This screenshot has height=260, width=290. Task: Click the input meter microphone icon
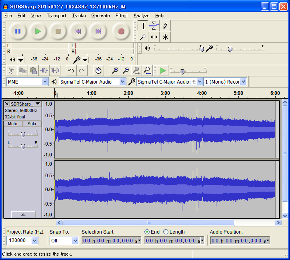[76, 60]
